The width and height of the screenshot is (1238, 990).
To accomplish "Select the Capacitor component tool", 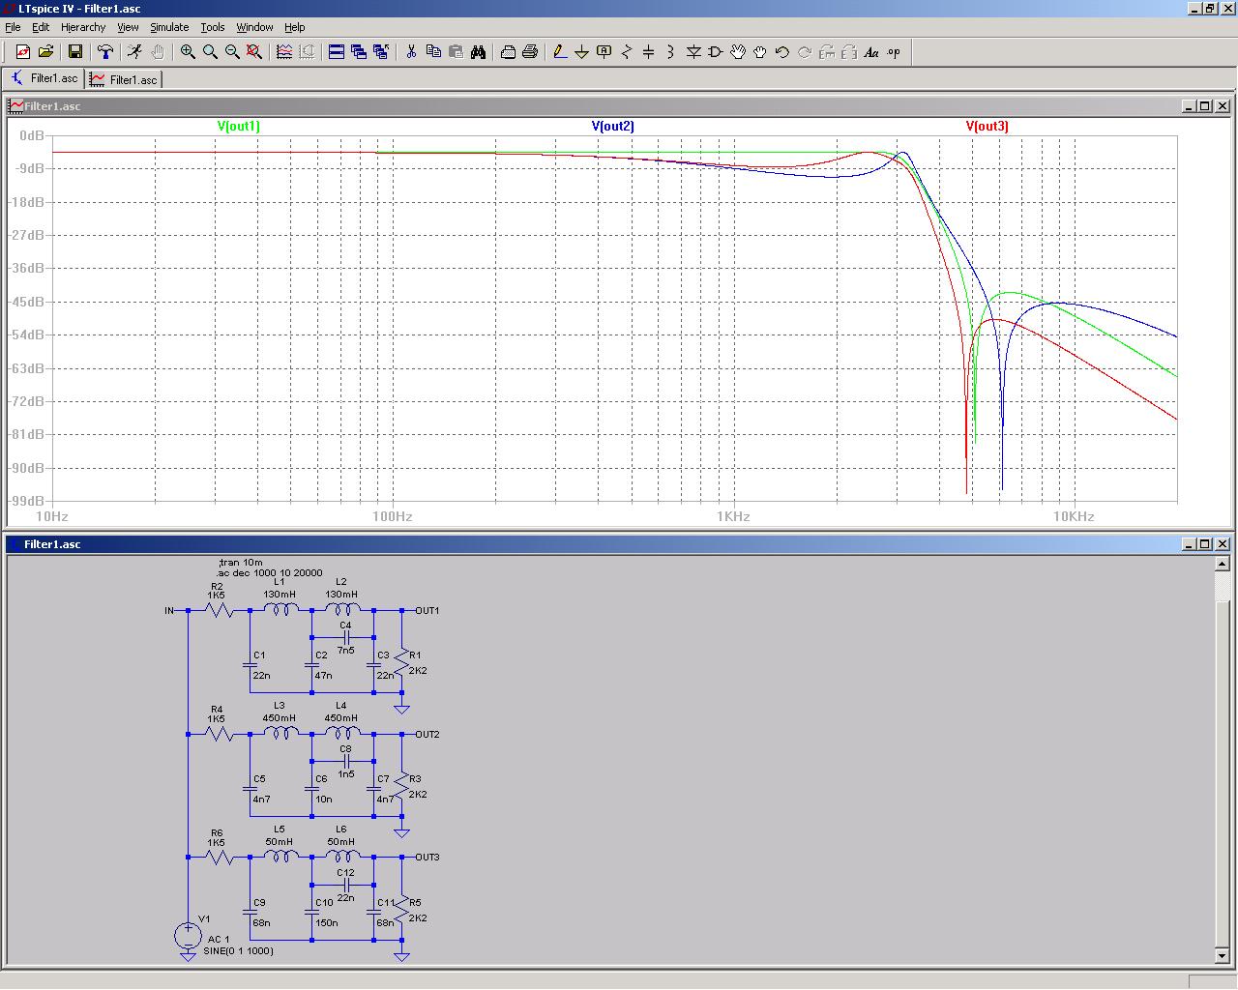I will click(649, 52).
